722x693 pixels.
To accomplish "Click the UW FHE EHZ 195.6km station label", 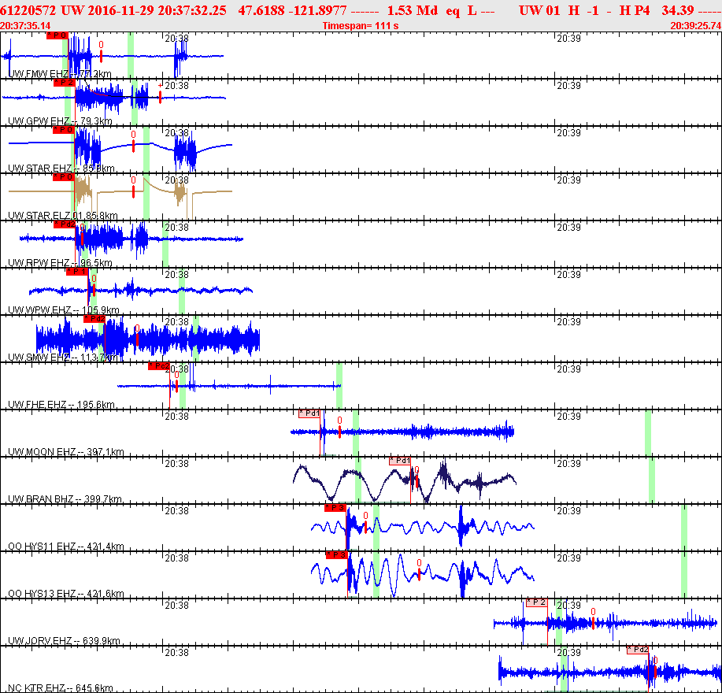I will pyautogui.click(x=61, y=404).
